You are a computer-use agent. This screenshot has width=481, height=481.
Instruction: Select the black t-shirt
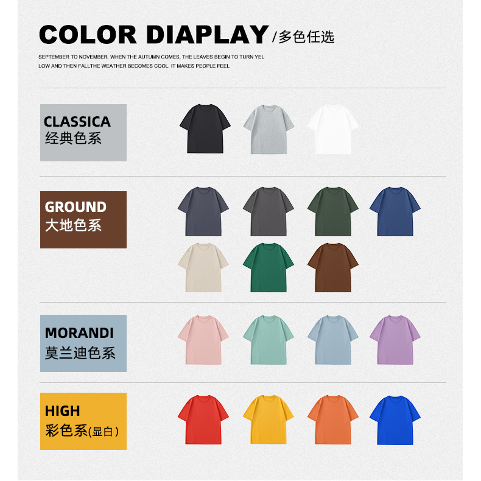pyautogui.click(x=205, y=128)
